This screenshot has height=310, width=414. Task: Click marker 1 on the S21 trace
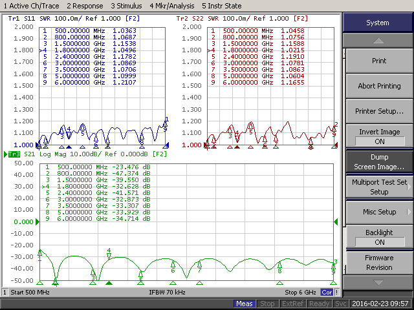[39, 255]
